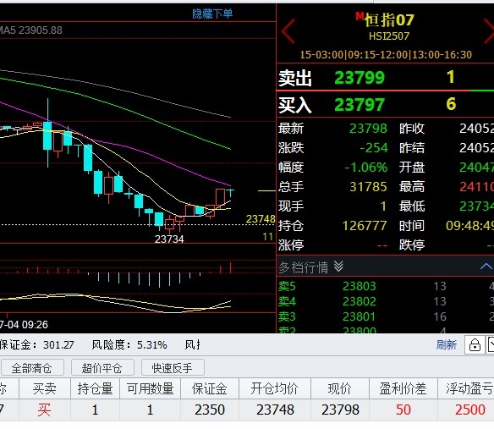Click the 快速反手 button
The image size is (494, 429).
(x=173, y=368)
